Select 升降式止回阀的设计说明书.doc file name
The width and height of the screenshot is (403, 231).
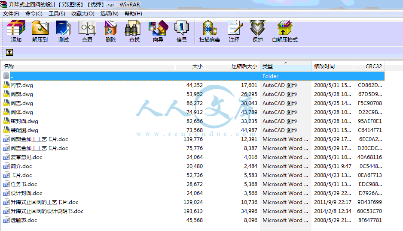tap(47, 211)
